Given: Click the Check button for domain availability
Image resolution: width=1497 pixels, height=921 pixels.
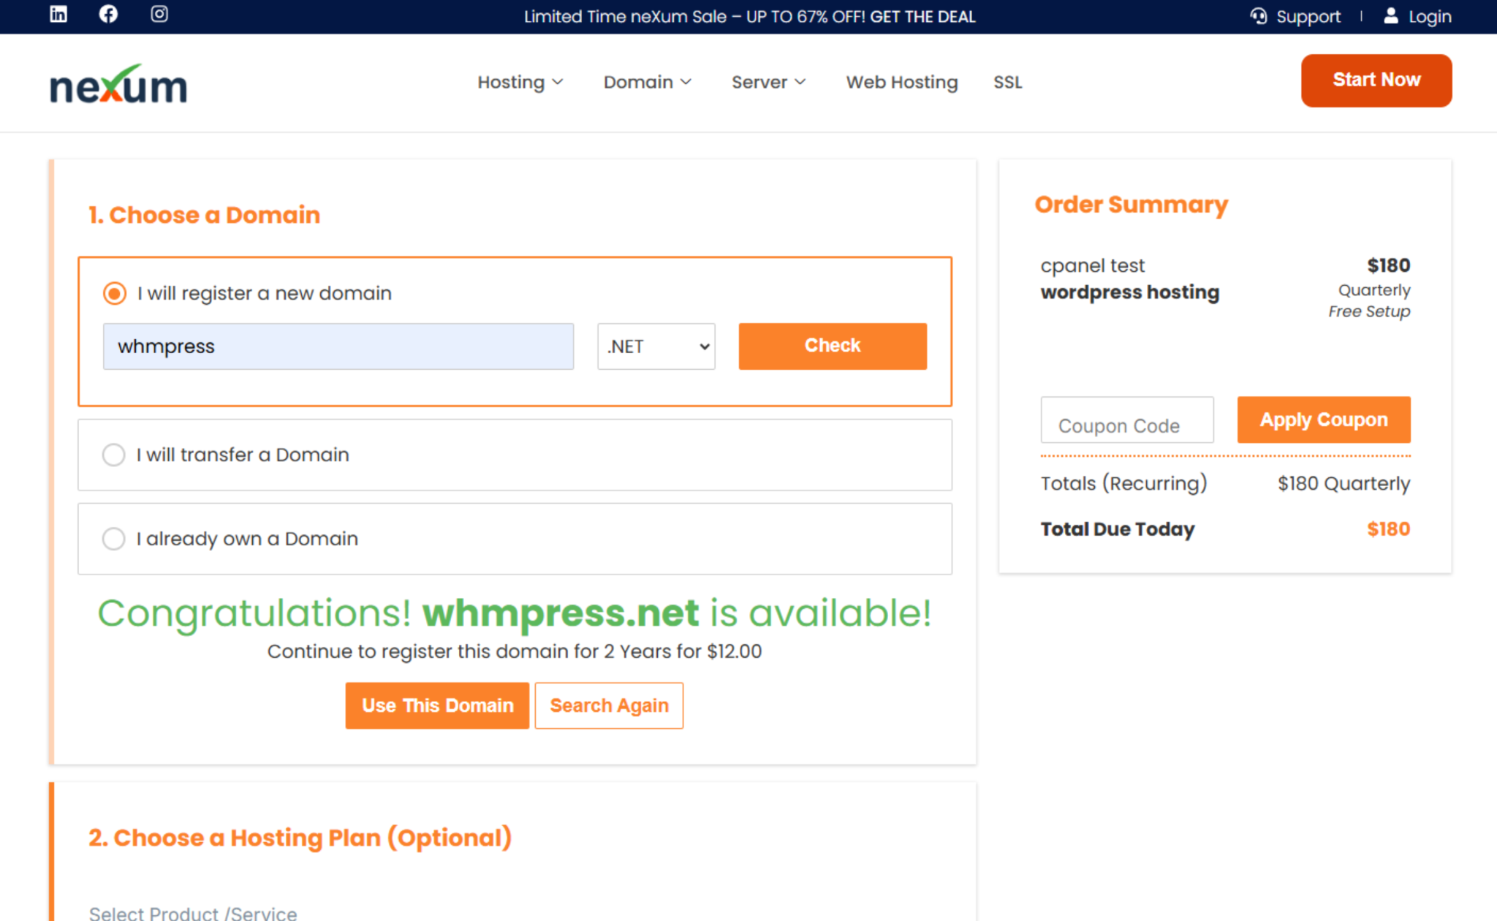Looking at the screenshot, I should pos(833,346).
